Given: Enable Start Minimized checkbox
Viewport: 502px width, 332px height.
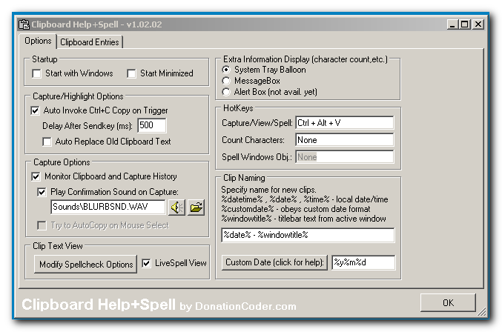Looking at the screenshot, I should click(x=131, y=73).
